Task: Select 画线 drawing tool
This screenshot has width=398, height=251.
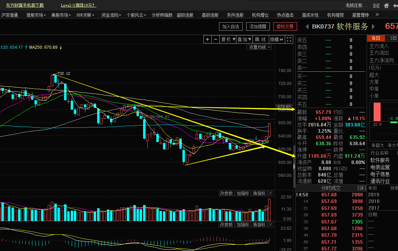Action: 260,39
